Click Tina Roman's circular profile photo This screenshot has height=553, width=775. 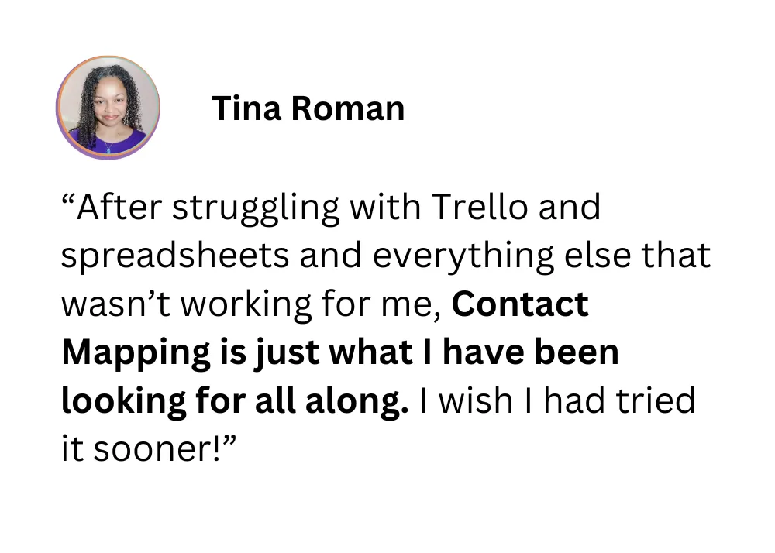(108, 108)
